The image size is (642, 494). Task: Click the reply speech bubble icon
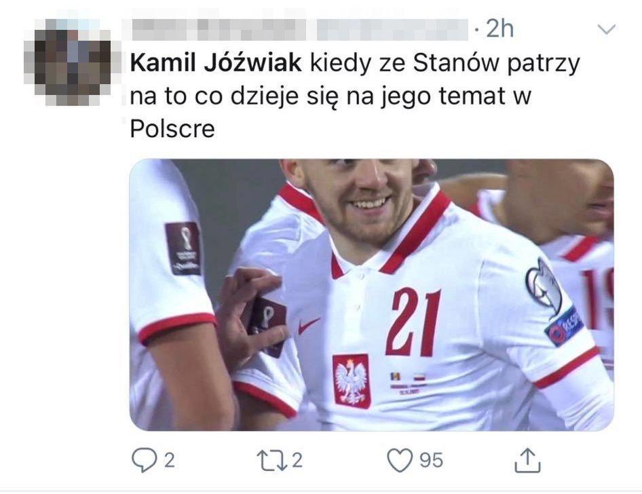(144, 460)
